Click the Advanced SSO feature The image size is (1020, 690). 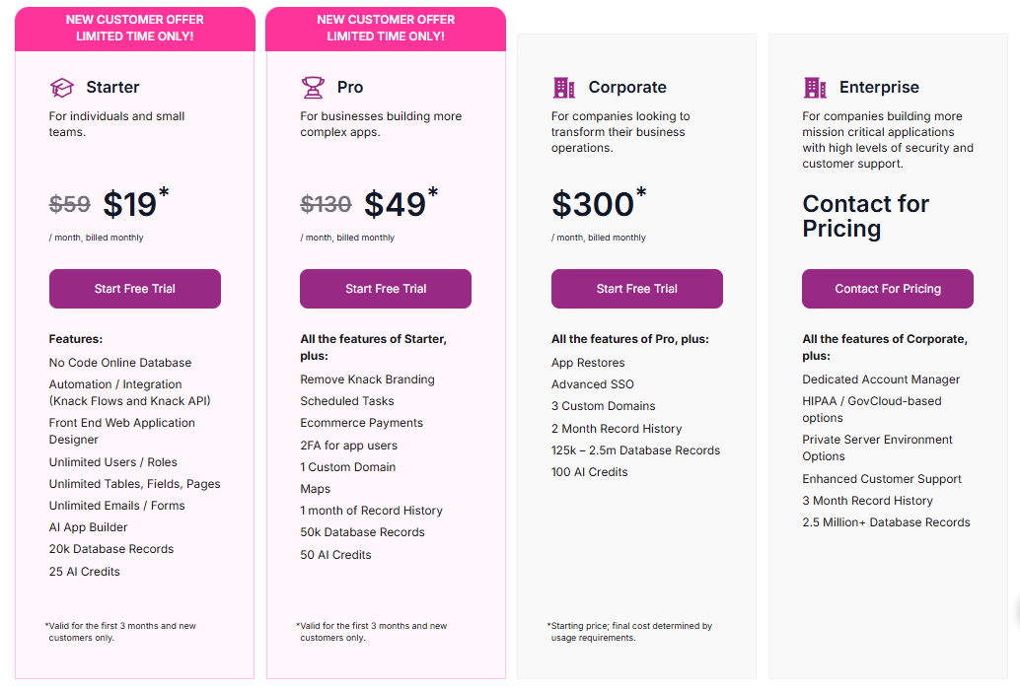(x=593, y=384)
